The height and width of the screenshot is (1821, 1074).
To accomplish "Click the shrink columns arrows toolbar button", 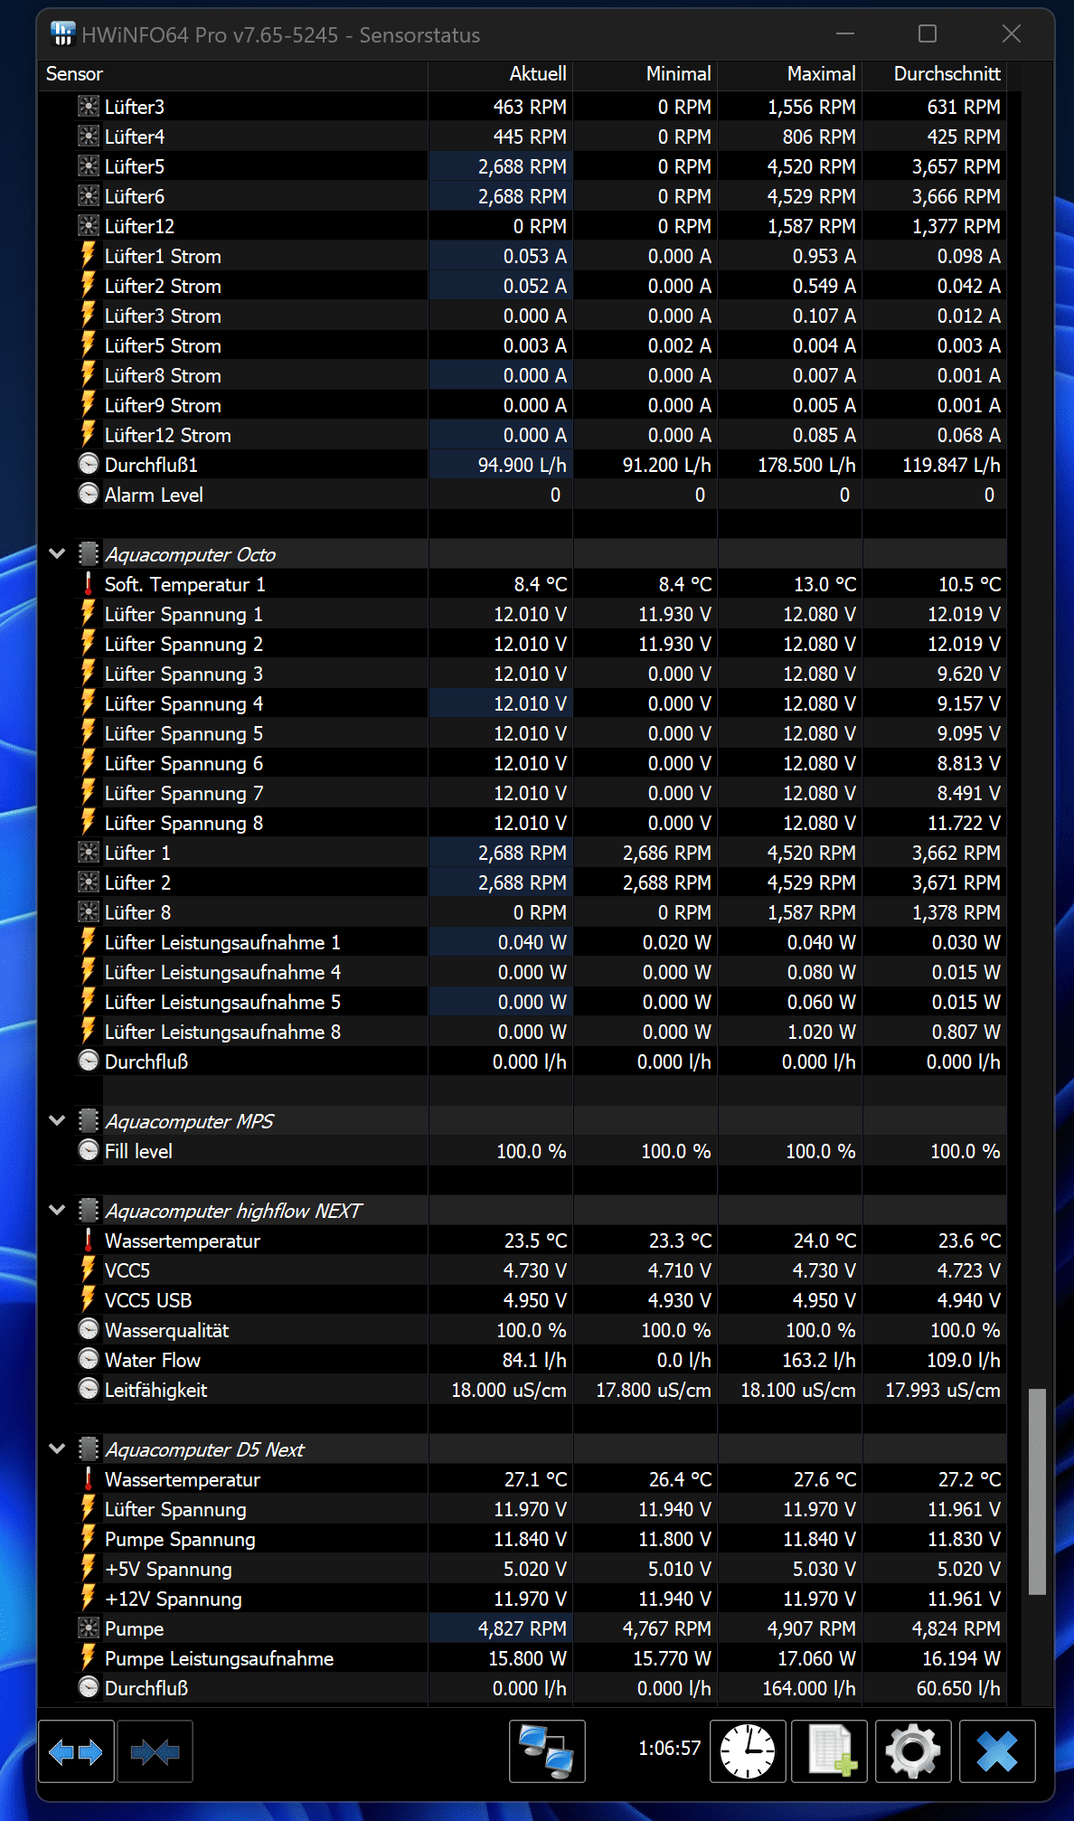I will (155, 1752).
